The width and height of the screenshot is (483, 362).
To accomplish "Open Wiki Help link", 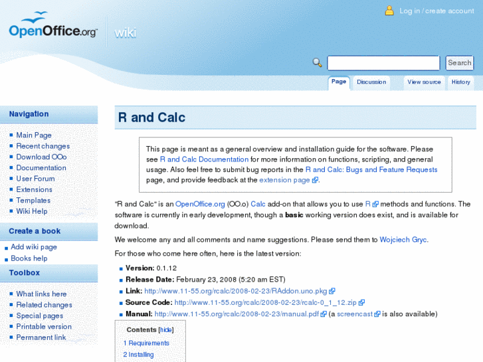I will pyautogui.click(x=32, y=211).
